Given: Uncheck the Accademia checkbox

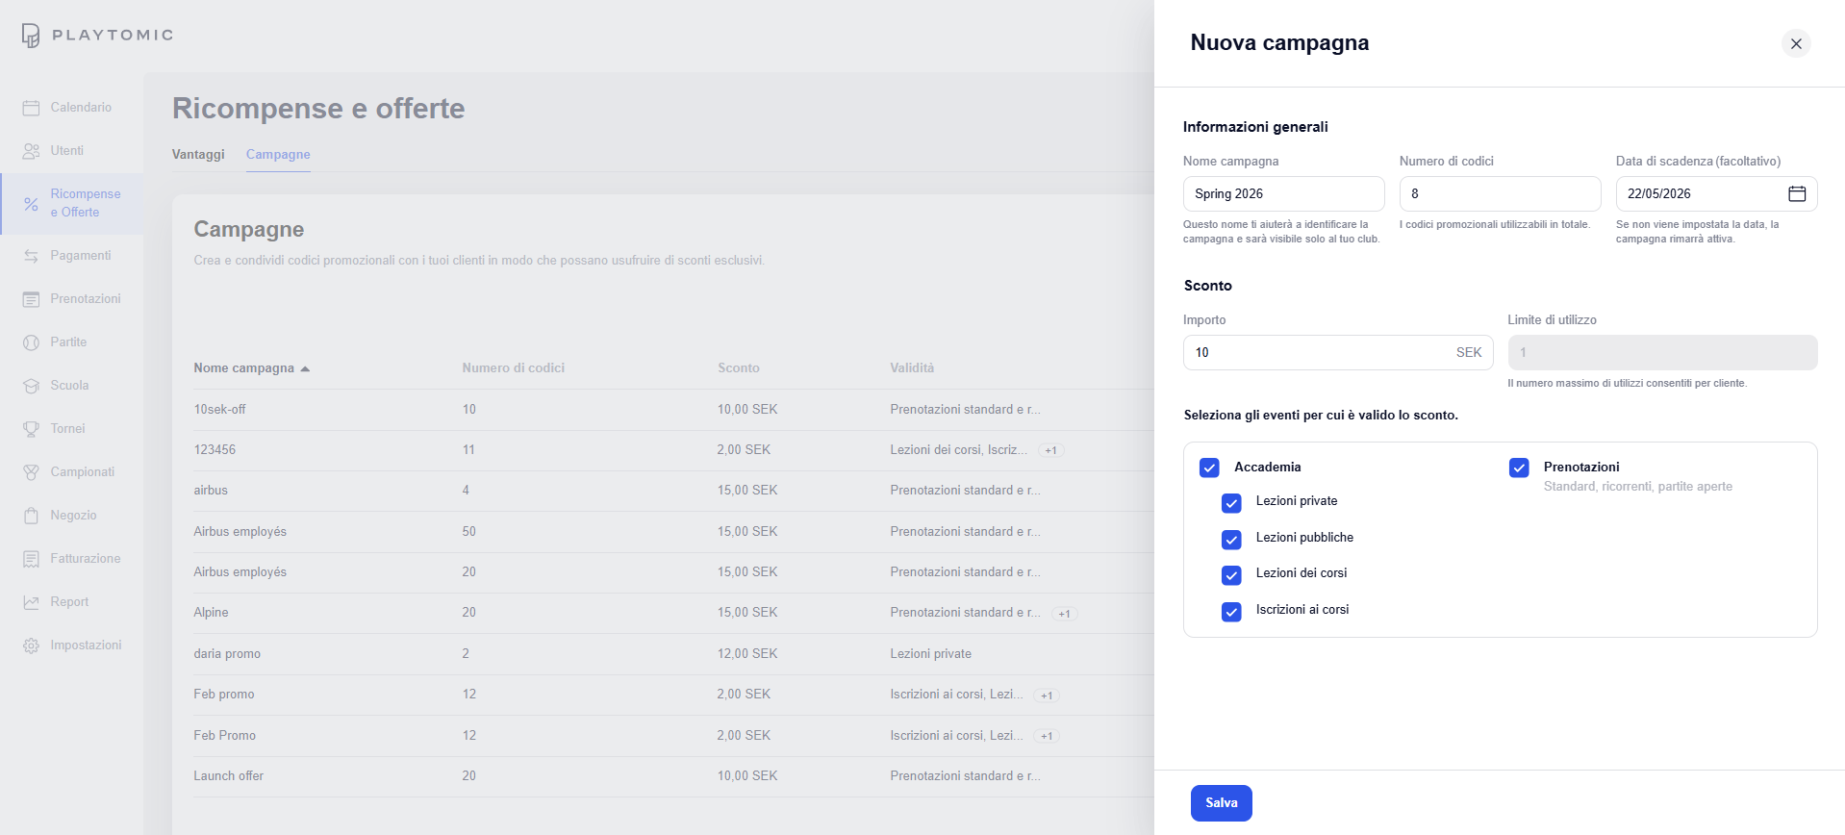Looking at the screenshot, I should pos(1209,468).
